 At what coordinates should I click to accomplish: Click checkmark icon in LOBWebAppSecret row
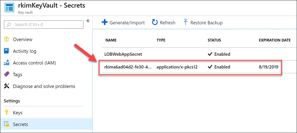coord(210,54)
